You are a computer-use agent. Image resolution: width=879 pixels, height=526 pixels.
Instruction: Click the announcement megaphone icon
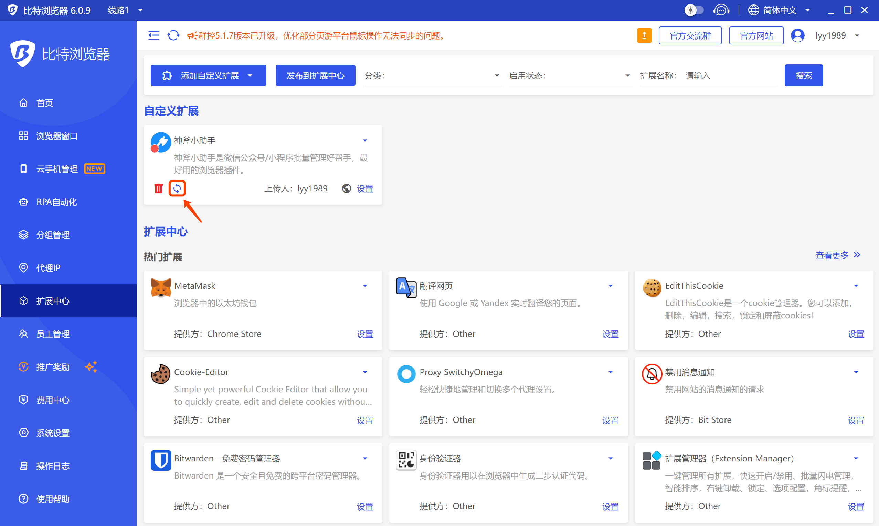pyautogui.click(x=192, y=35)
